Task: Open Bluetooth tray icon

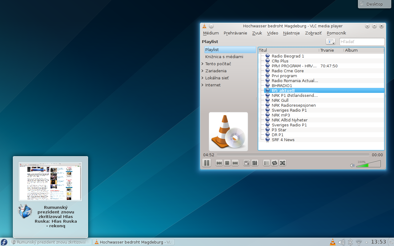Action: 350,242
